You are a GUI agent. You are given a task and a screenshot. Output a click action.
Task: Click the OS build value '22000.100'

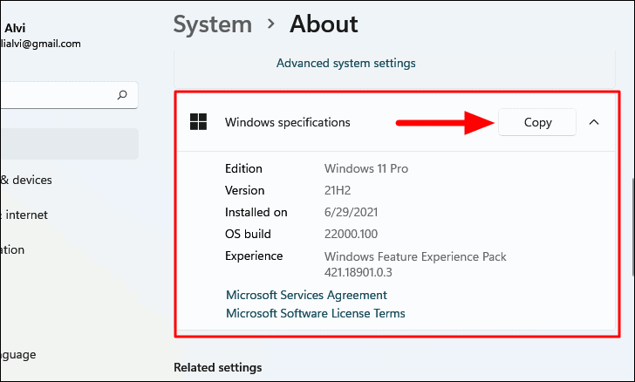click(x=351, y=234)
